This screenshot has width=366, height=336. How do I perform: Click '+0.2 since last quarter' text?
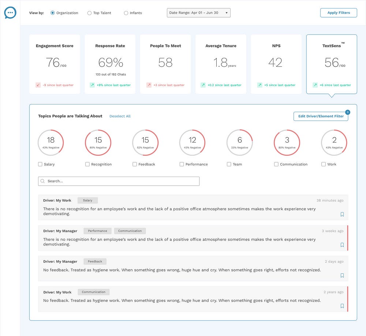[225, 85]
